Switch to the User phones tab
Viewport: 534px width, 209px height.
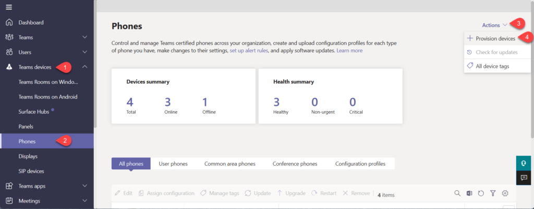pos(173,163)
